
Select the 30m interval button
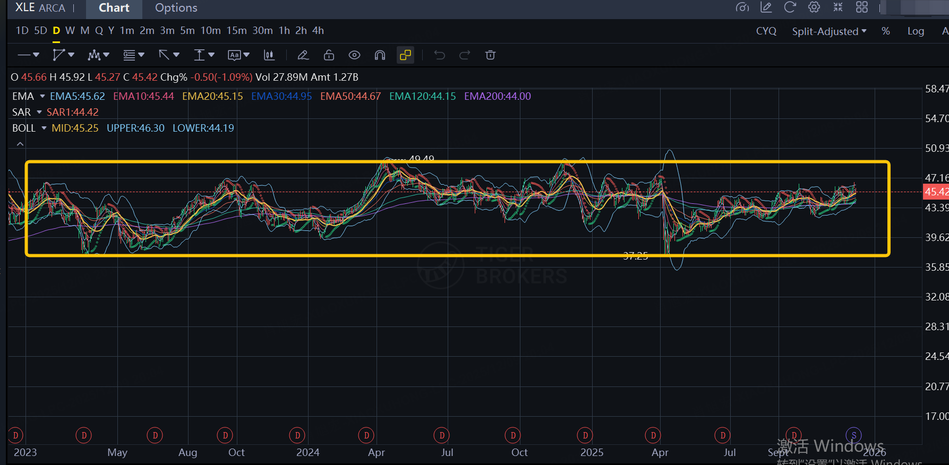click(262, 31)
